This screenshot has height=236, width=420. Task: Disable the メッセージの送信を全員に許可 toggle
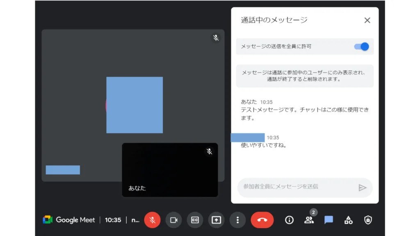coord(361,47)
